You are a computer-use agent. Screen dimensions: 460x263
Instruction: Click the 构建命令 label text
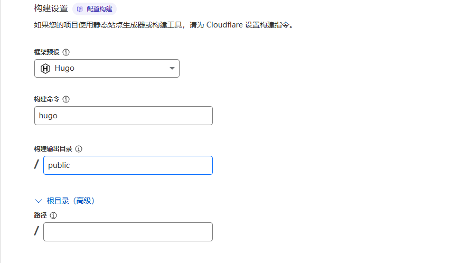point(46,99)
